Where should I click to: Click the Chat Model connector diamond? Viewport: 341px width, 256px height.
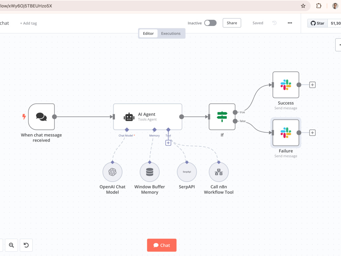point(127,130)
